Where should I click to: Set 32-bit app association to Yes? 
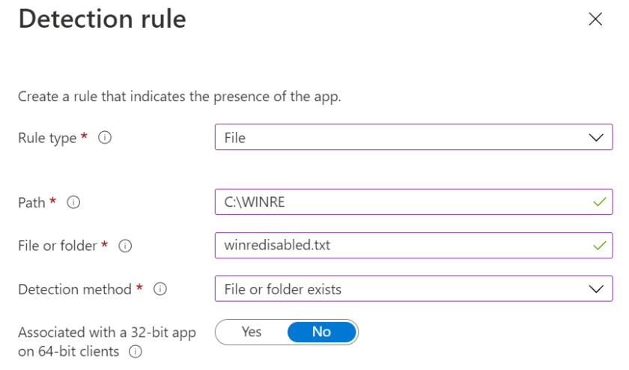click(x=252, y=332)
